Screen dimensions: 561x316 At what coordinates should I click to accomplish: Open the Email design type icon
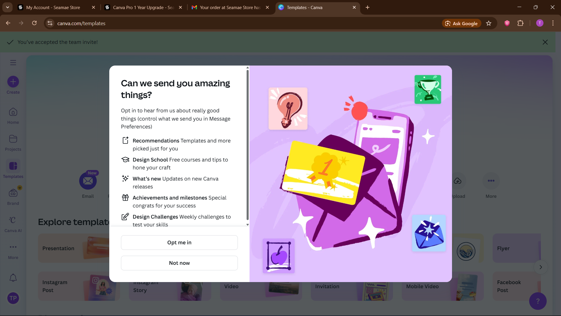88,181
